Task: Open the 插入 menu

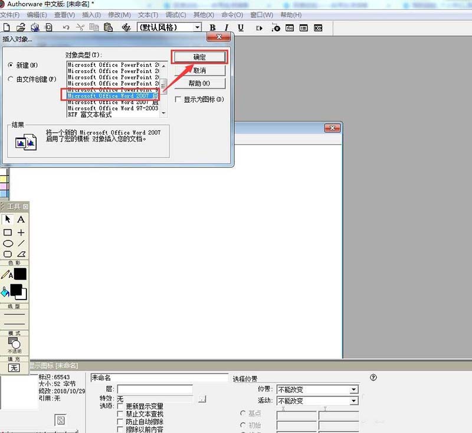Action: pyautogui.click(x=91, y=15)
